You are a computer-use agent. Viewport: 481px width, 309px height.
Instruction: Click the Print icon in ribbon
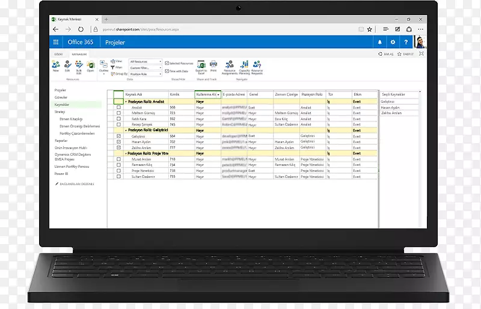(x=213, y=64)
